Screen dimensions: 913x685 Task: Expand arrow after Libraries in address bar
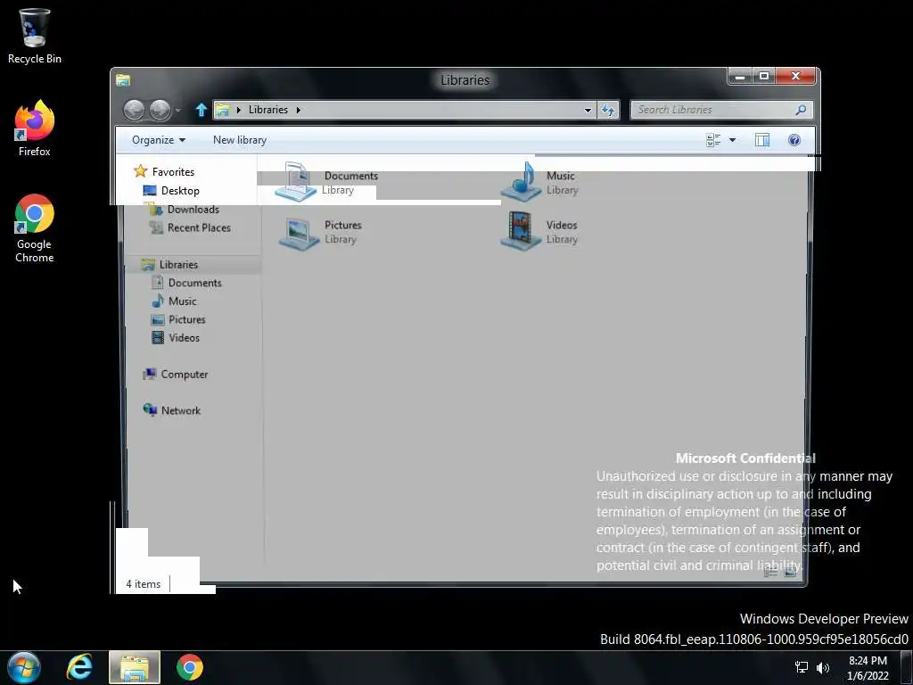[298, 110]
